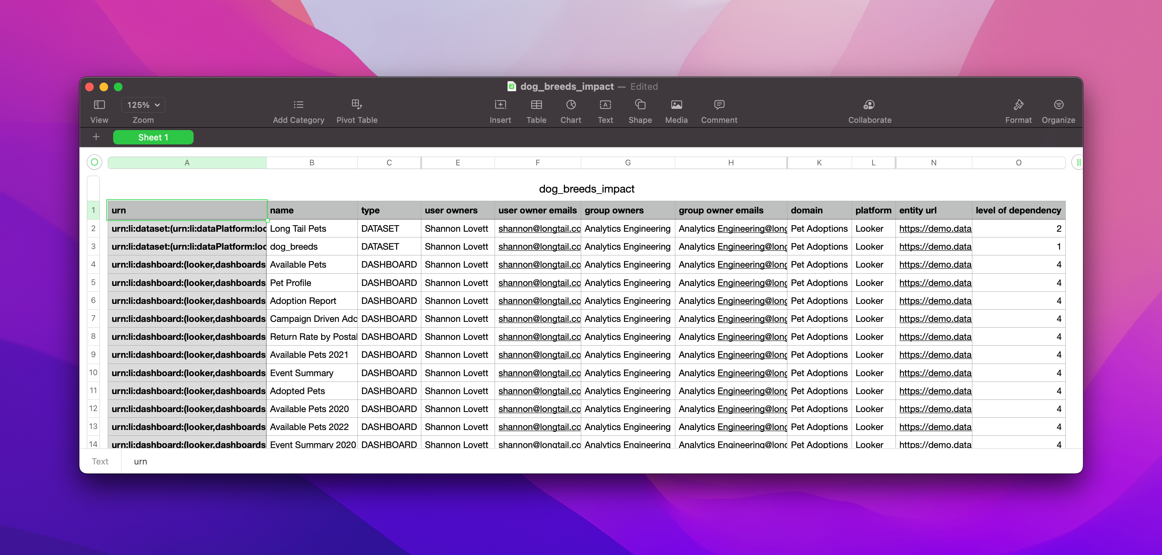The height and width of the screenshot is (555, 1162).
Task: Select column O header
Action: click(x=1018, y=162)
